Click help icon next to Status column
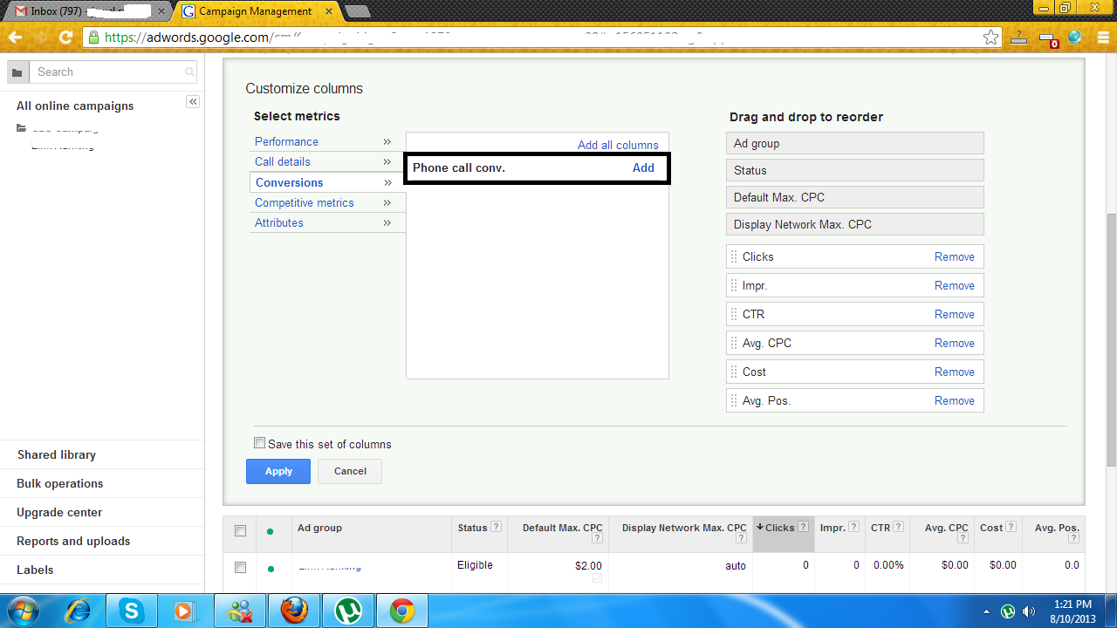1117x628 pixels. tap(496, 527)
